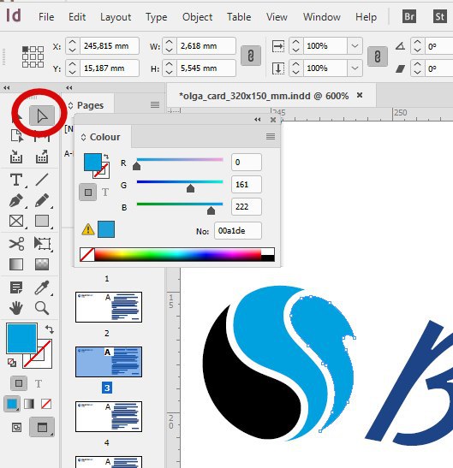
Task: Click the X position input field
Action: tap(110, 46)
